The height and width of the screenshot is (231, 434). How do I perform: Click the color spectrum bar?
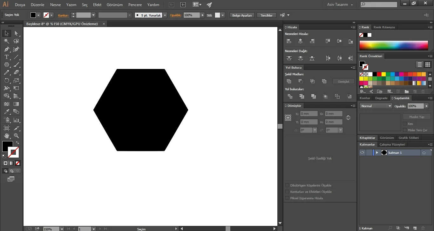coord(394,45)
